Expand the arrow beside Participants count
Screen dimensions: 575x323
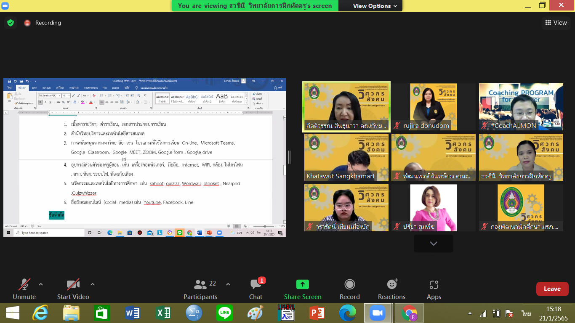point(228,284)
